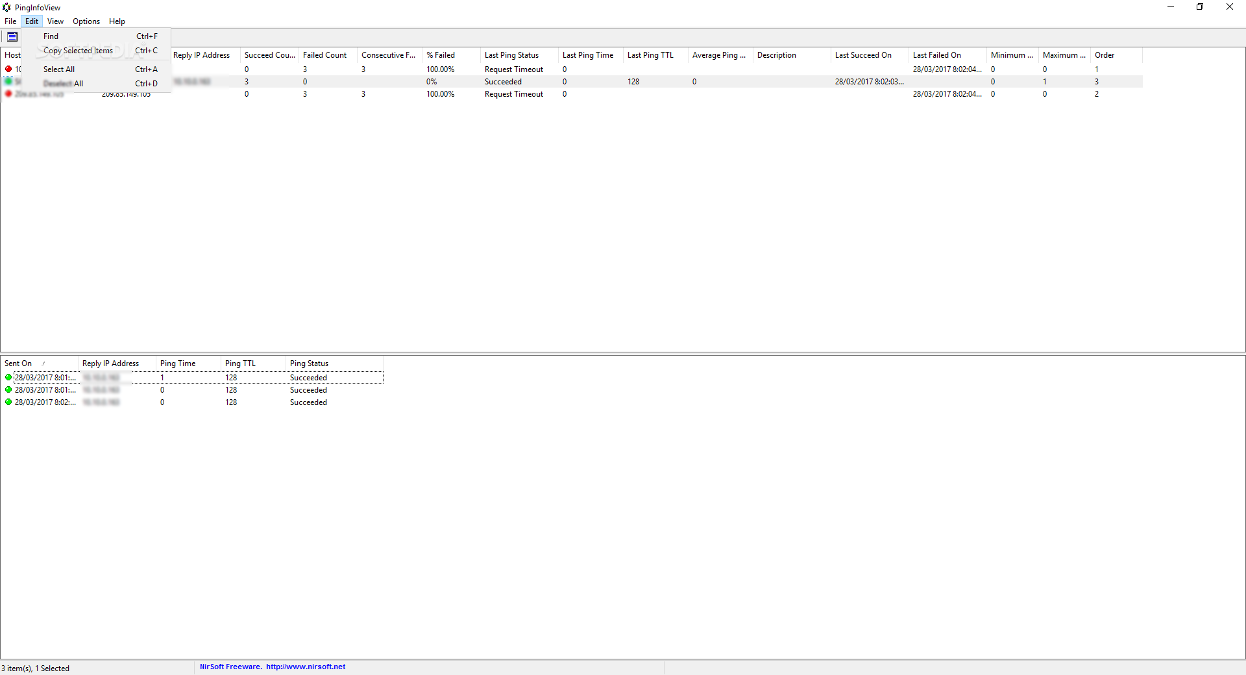Sort by Last Ping Time column
Image resolution: width=1246 pixels, height=675 pixels.
591,55
